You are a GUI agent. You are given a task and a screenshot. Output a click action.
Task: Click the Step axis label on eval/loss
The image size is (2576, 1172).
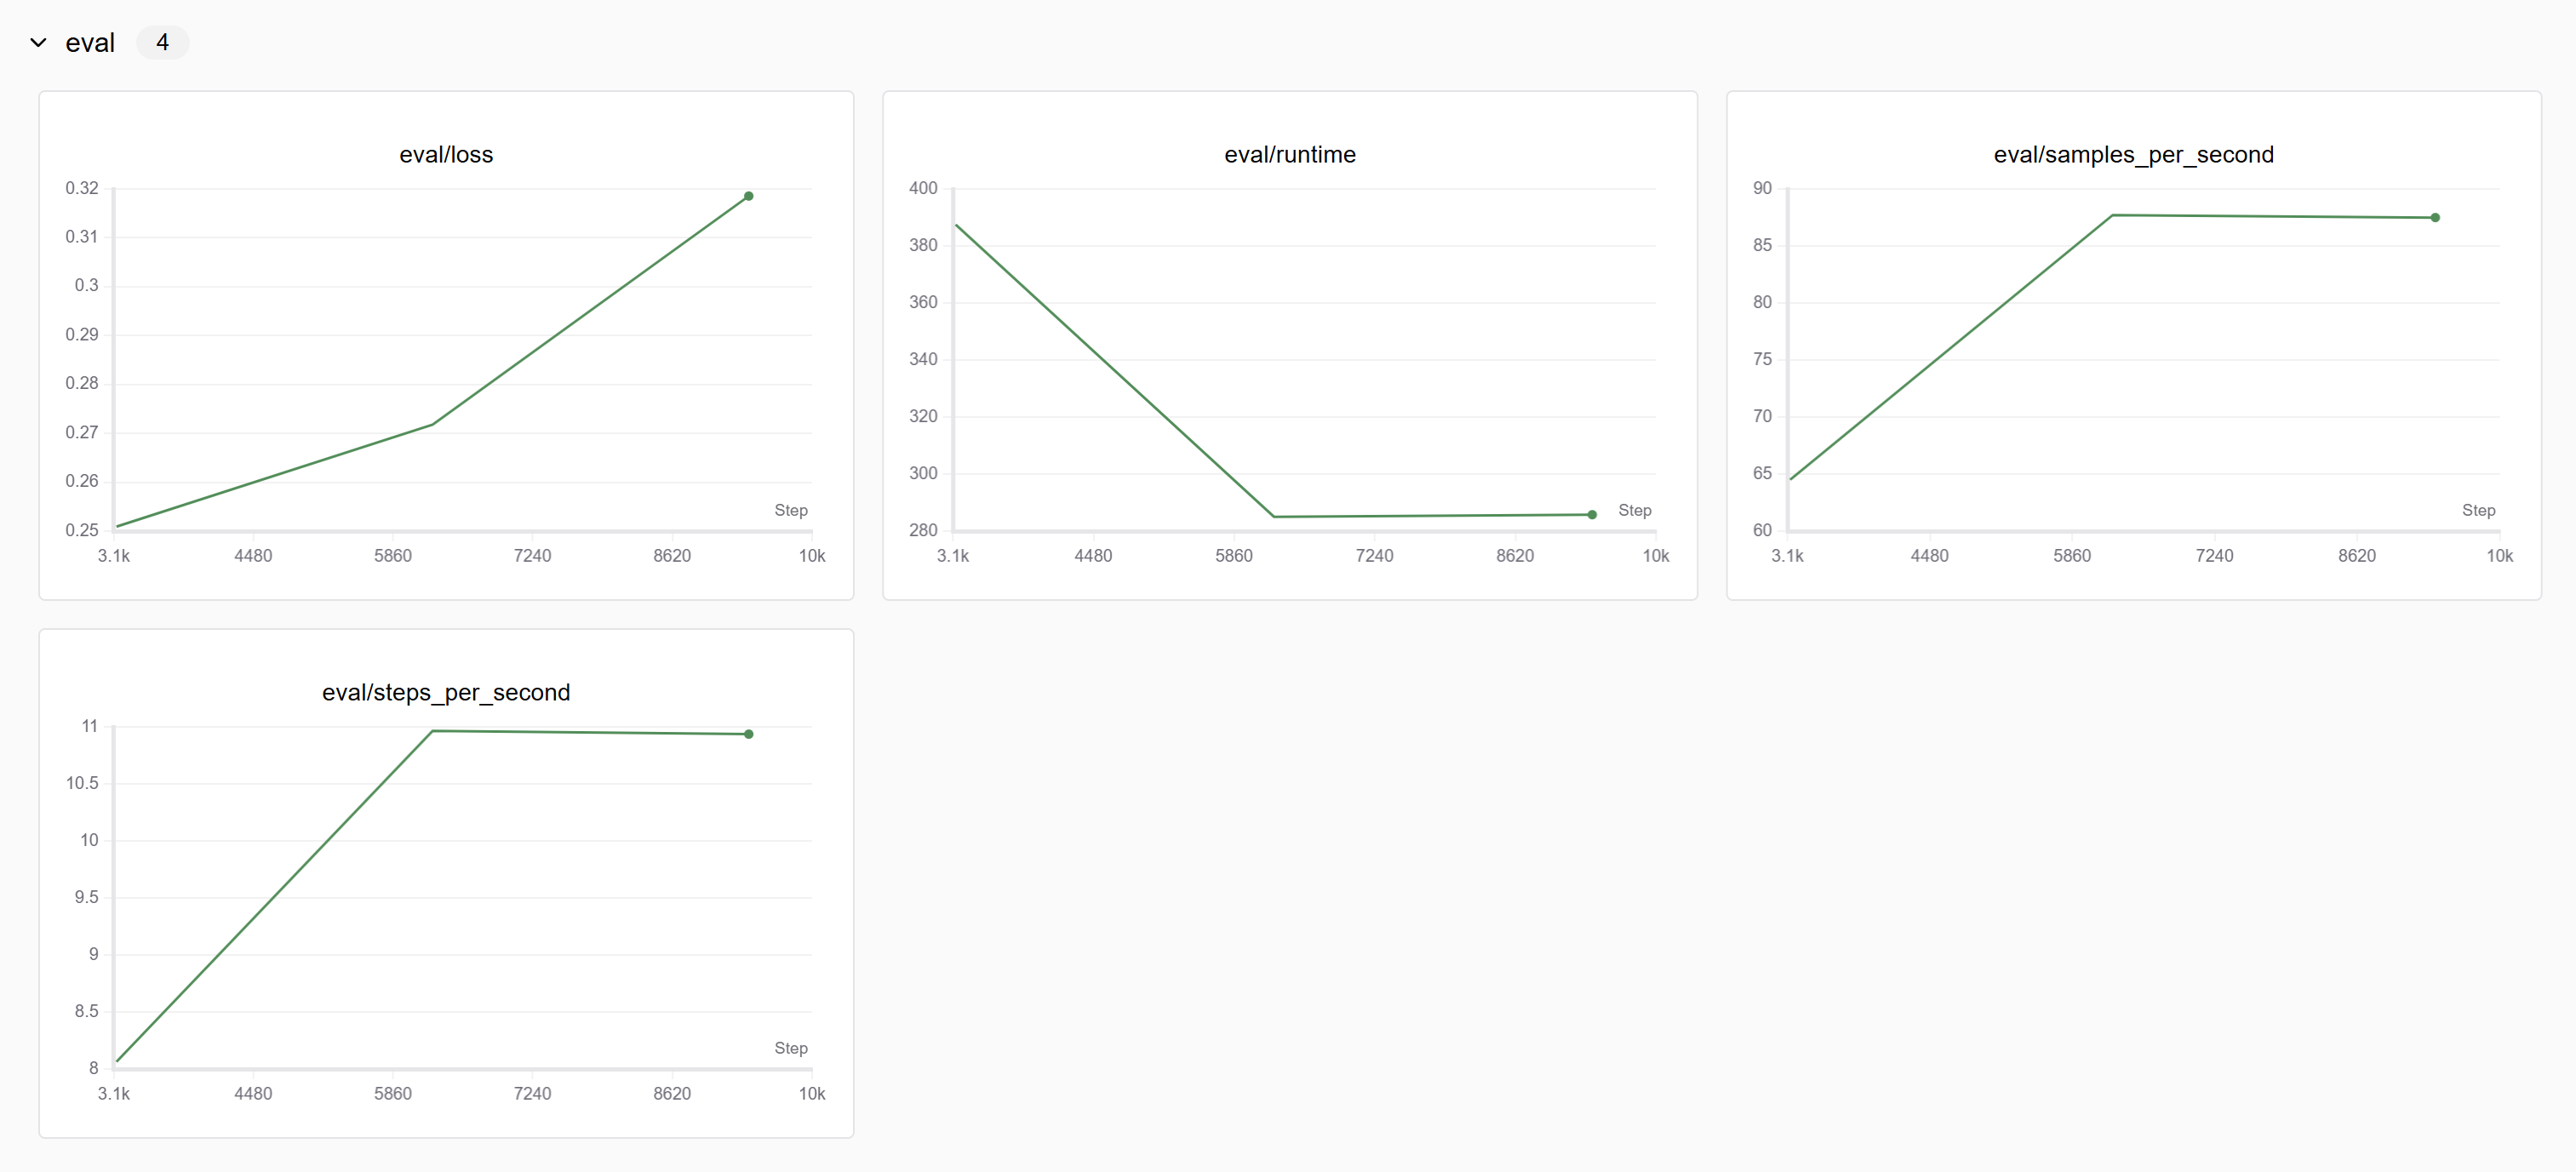(790, 510)
